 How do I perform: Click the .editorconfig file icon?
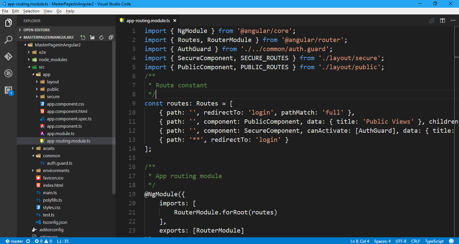[34, 230]
